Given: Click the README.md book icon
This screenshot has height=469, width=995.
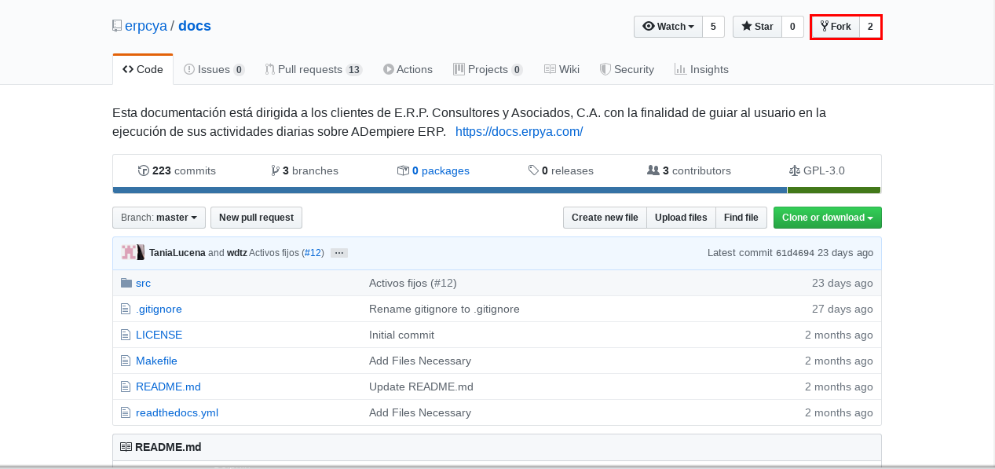Looking at the screenshot, I should (126, 447).
